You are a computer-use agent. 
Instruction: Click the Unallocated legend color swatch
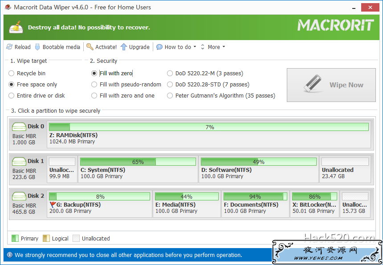click(76, 238)
